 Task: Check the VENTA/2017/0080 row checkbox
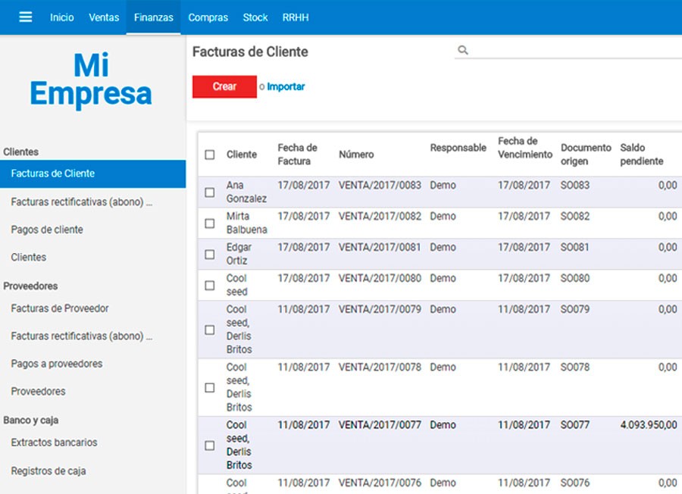pos(210,286)
